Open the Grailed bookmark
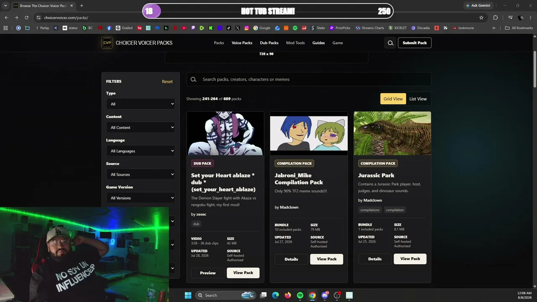537x302 pixels. pyautogui.click(x=124, y=28)
